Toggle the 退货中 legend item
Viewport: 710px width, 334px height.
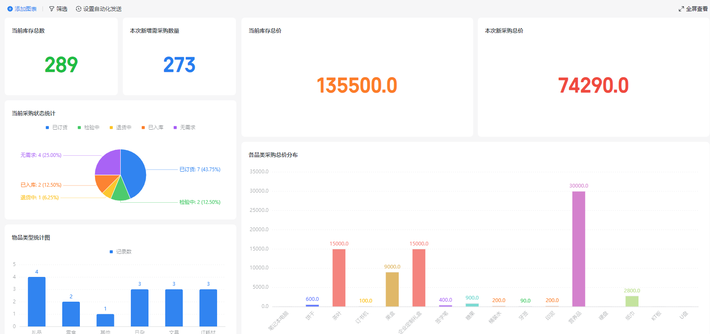[120, 128]
